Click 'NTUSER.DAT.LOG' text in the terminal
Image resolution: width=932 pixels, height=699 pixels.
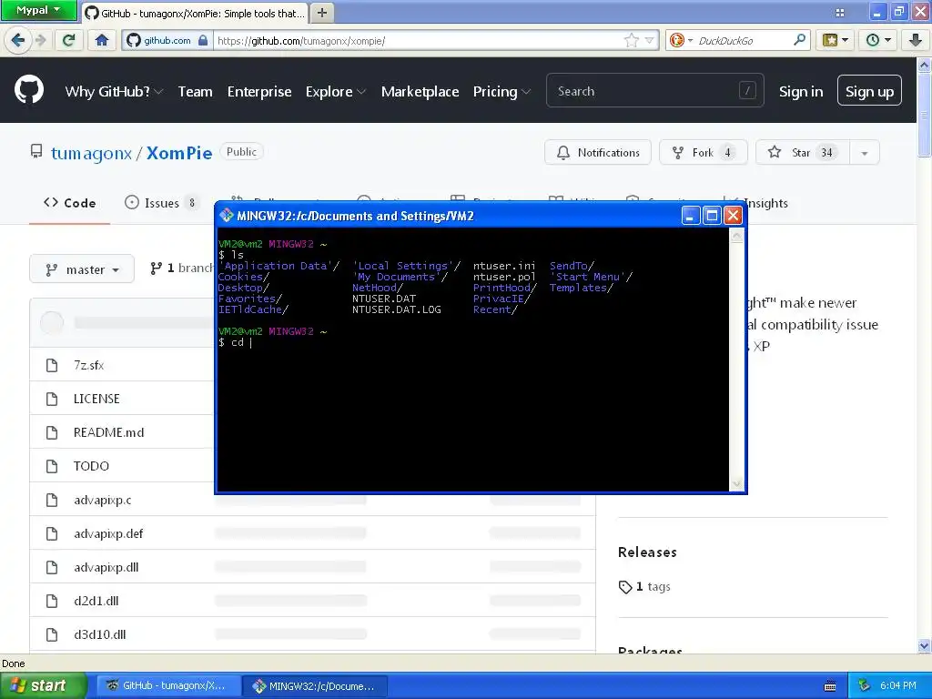[397, 309]
